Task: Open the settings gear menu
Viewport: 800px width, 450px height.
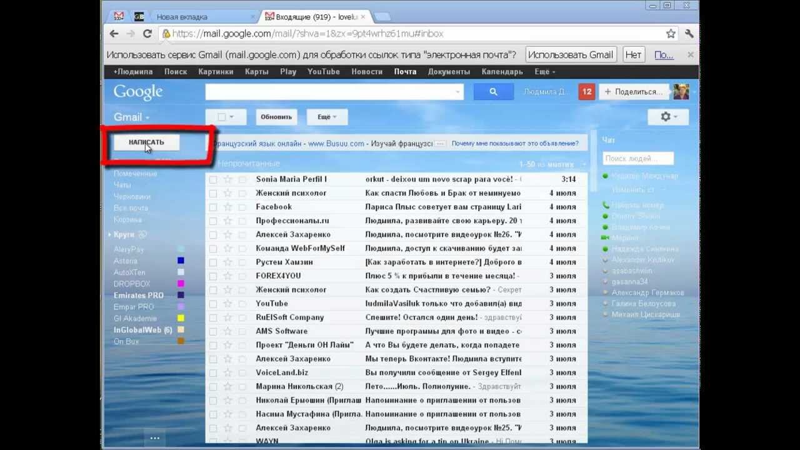Action: pyautogui.click(x=667, y=117)
